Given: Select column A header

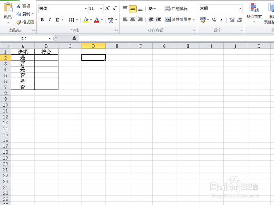Looking at the screenshot, I should coord(23,46).
